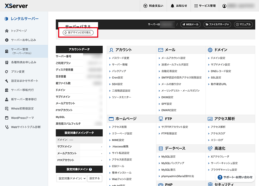Open the サポート・お問い合わせ floating button
259x186 pixels.
click(x=235, y=177)
